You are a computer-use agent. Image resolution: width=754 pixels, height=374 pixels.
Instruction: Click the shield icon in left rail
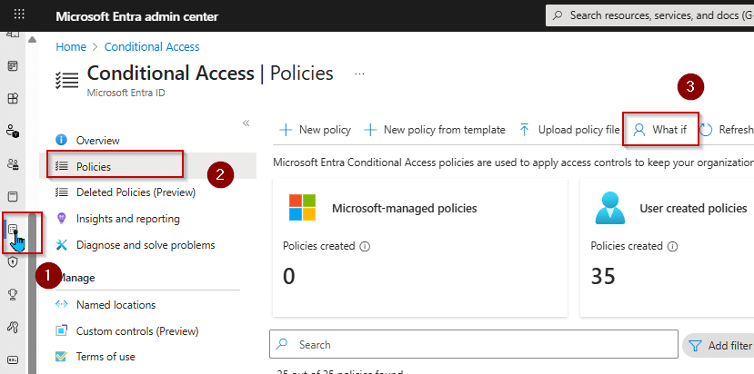point(13,261)
